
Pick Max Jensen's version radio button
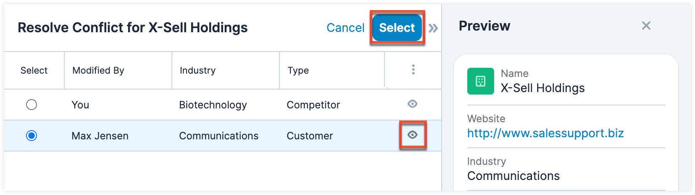coord(32,136)
